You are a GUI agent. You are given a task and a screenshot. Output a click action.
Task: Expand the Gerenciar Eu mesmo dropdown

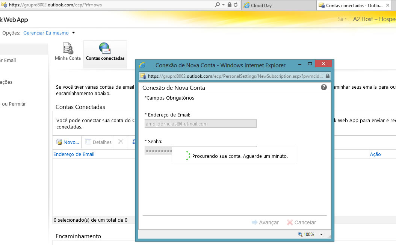(x=74, y=33)
